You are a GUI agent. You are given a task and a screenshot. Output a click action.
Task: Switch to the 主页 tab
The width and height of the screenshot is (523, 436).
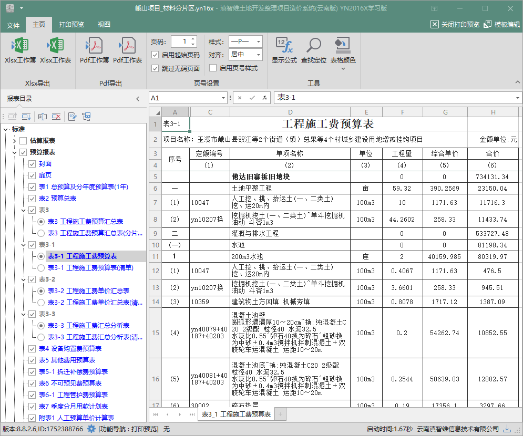click(39, 24)
